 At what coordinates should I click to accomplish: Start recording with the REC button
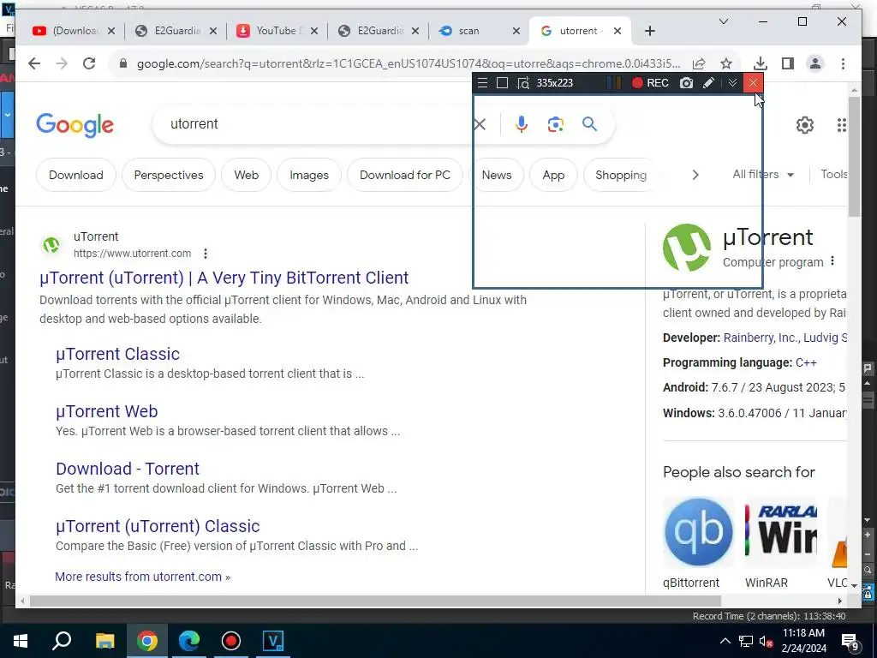click(650, 83)
